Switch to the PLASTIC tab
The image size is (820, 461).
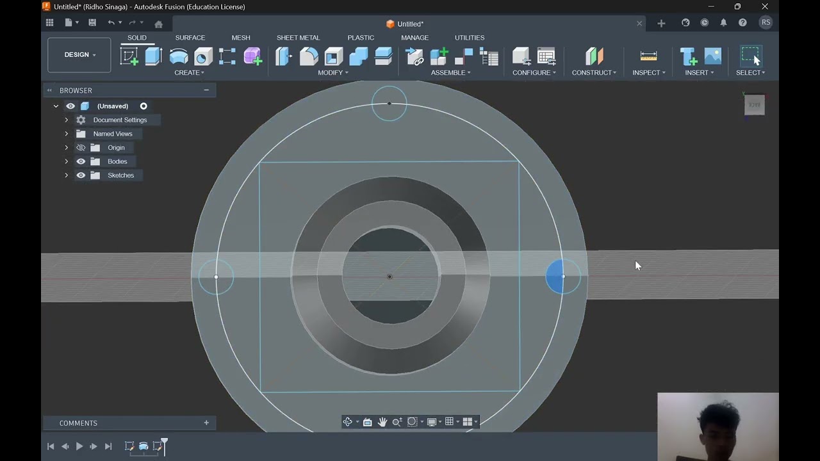click(361, 38)
